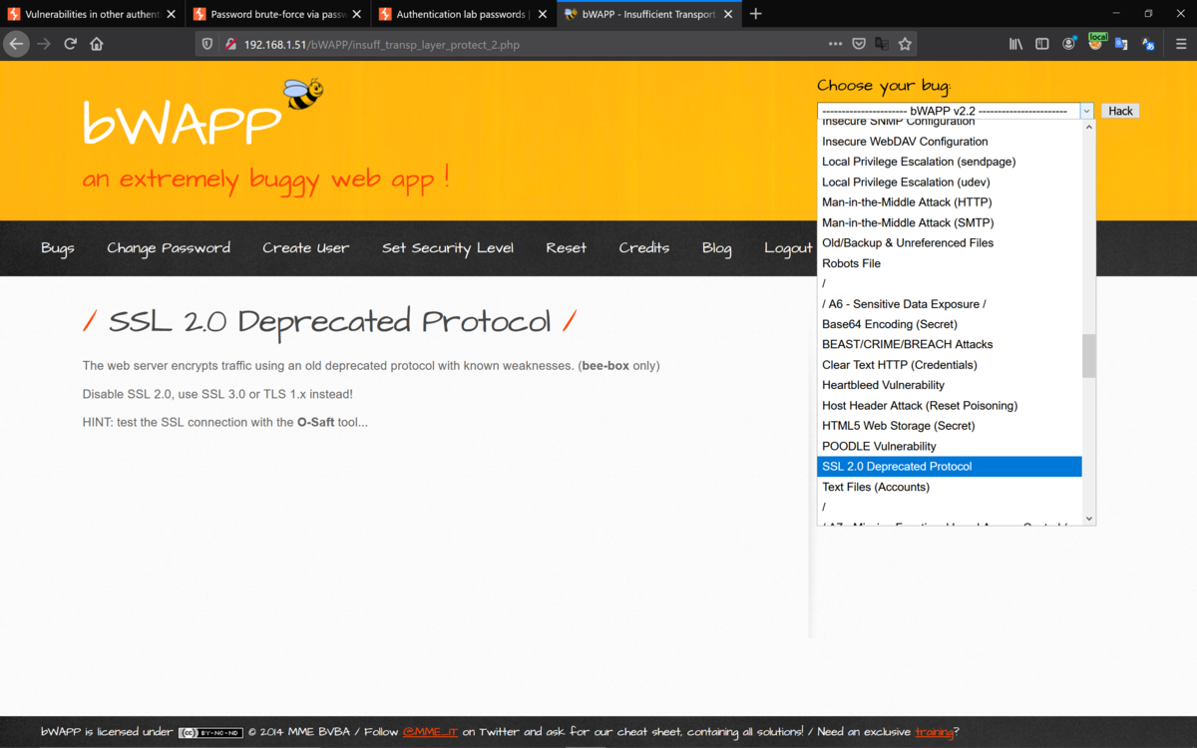Close the bWAPP Insufficient Transport tab
The image size is (1197, 748).
729,14
